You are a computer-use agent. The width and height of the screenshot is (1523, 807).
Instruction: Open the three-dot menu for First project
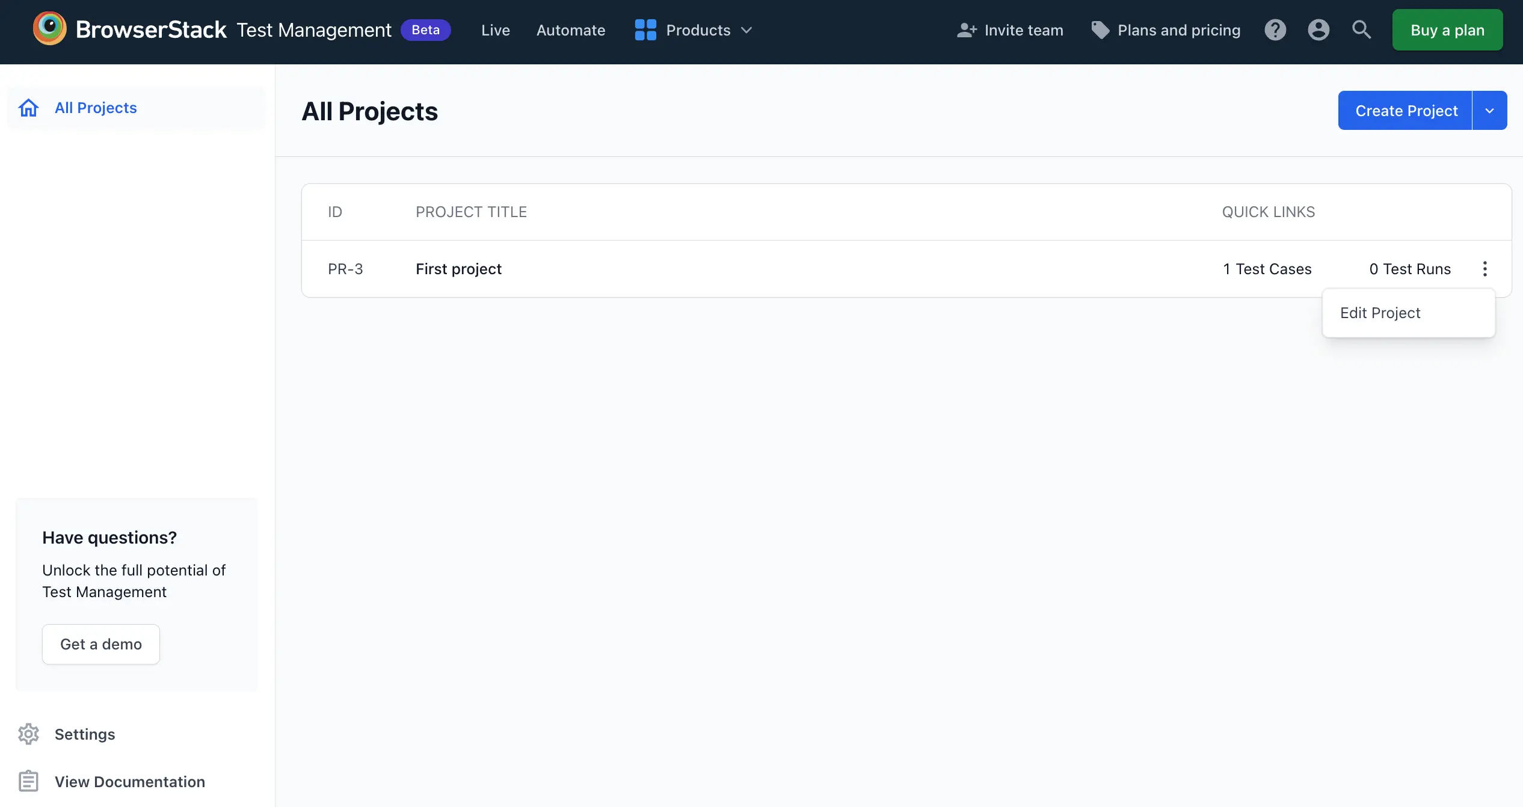coord(1485,269)
